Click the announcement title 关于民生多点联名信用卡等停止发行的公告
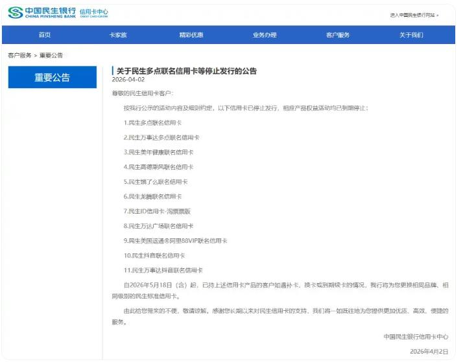The width and height of the screenshot is (463, 362). click(187, 71)
